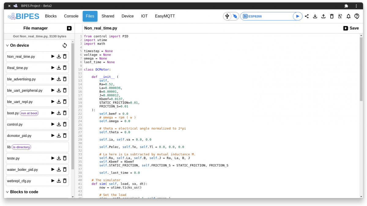This screenshot has height=206, width=367.
Task: Switch to the Console tab
Action: [71, 16]
